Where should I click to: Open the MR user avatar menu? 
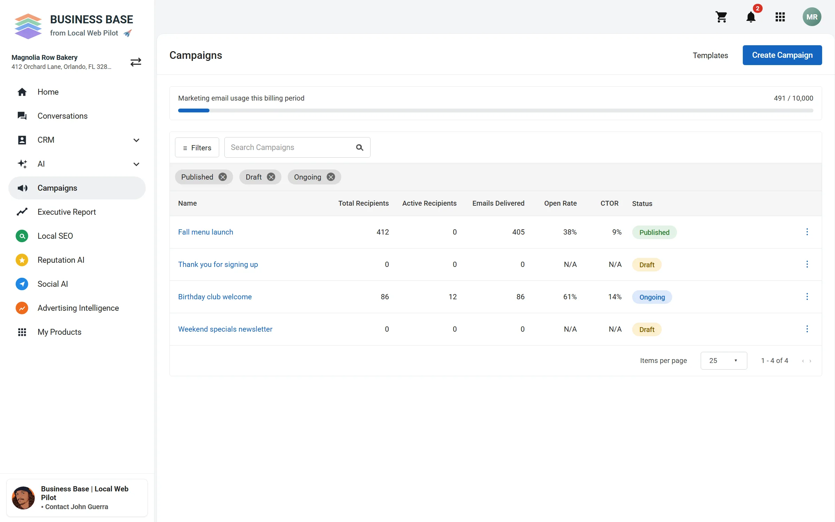click(x=812, y=17)
